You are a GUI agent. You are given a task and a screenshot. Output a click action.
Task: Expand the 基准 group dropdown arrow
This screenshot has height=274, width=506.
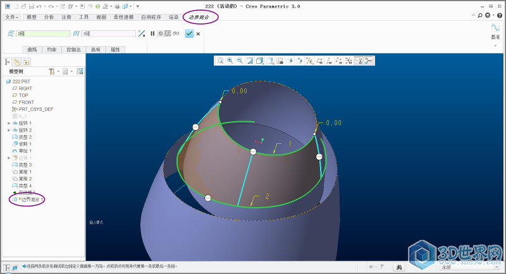tap(495, 45)
